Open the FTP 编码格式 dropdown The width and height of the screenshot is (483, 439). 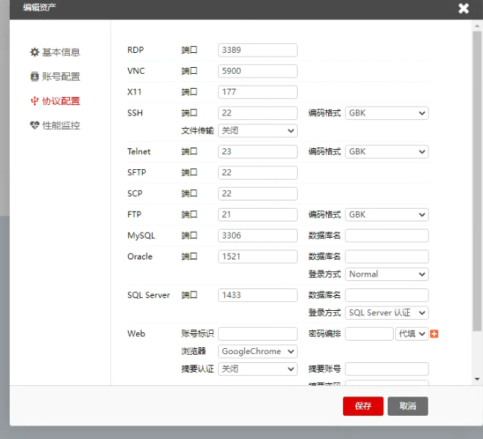pyautogui.click(x=386, y=215)
